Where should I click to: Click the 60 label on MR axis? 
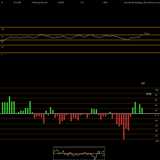tap(156, 100)
